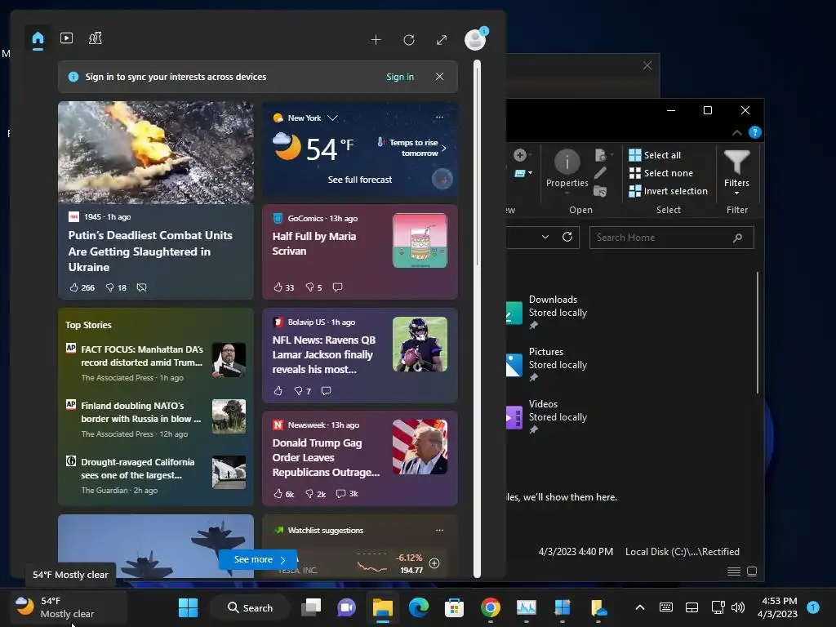Like the NFL News Ravens story
Viewport: 836px width, 627px height.
tap(278, 391)
